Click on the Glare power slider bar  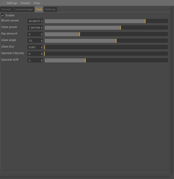[106, 28]
